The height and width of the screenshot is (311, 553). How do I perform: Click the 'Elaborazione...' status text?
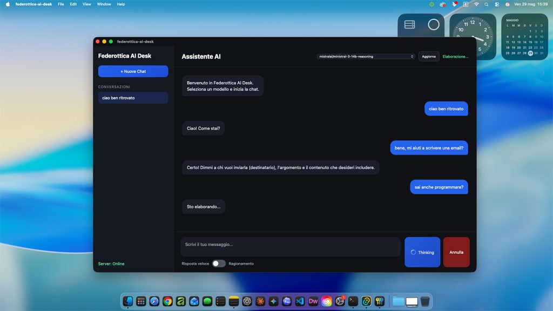pos(455,56)
